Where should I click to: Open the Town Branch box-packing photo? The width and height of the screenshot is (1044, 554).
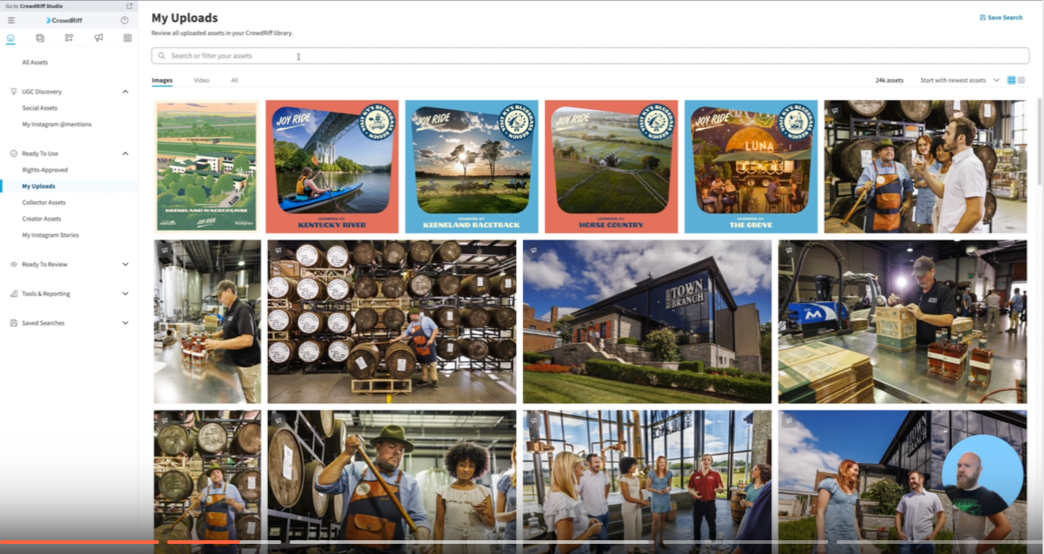click(x=902, y=322)
